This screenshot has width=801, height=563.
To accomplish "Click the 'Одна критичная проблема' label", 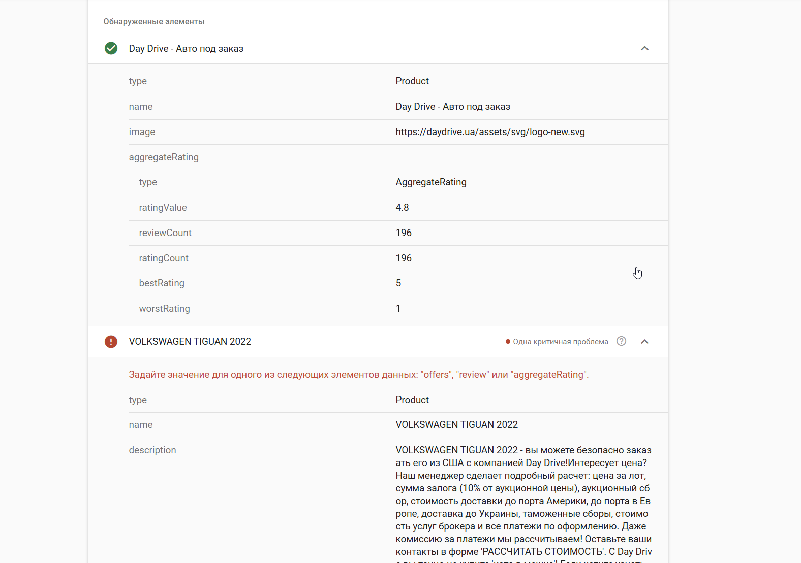I will [560, 342].
